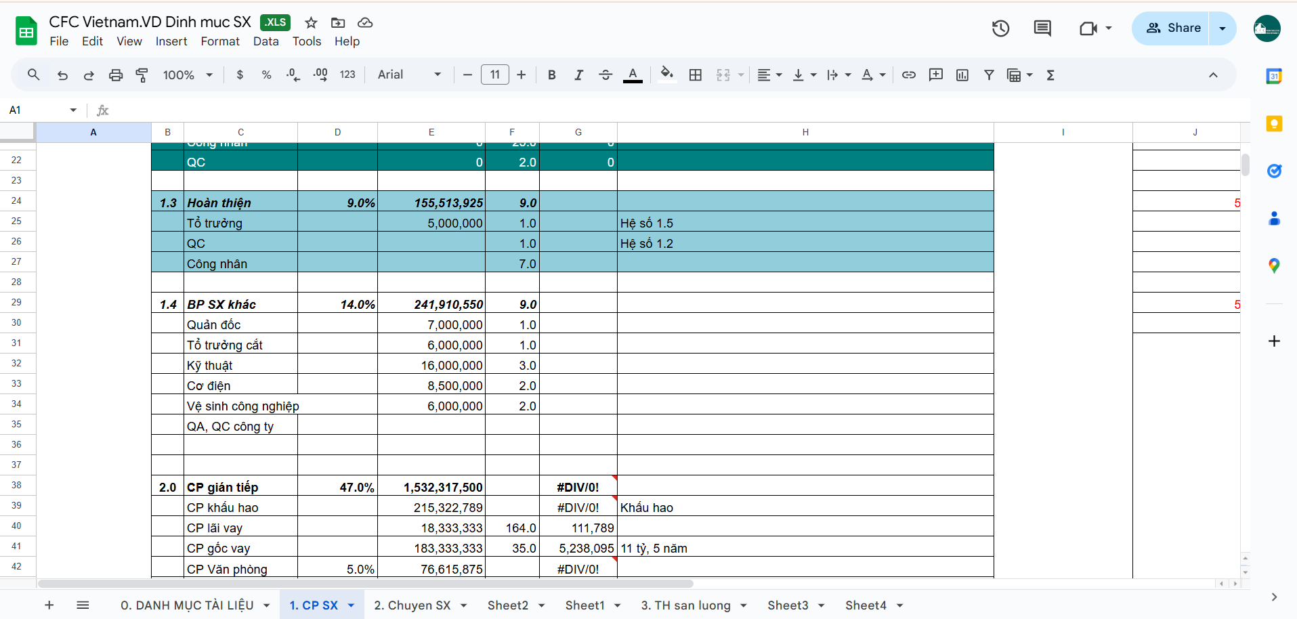View the cloud document status icon

[x=365, y=22]
